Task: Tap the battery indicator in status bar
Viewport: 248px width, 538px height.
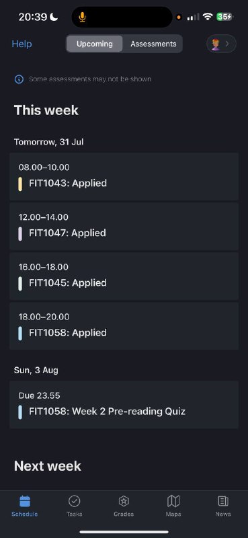Action: click(224, 17)
